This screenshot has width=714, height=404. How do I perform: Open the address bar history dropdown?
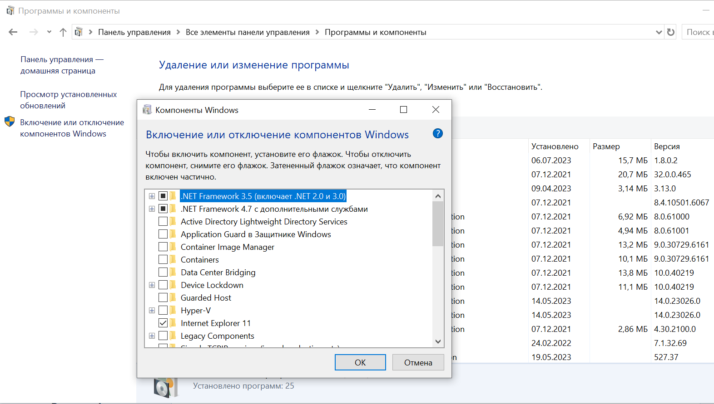coord(659,32)
